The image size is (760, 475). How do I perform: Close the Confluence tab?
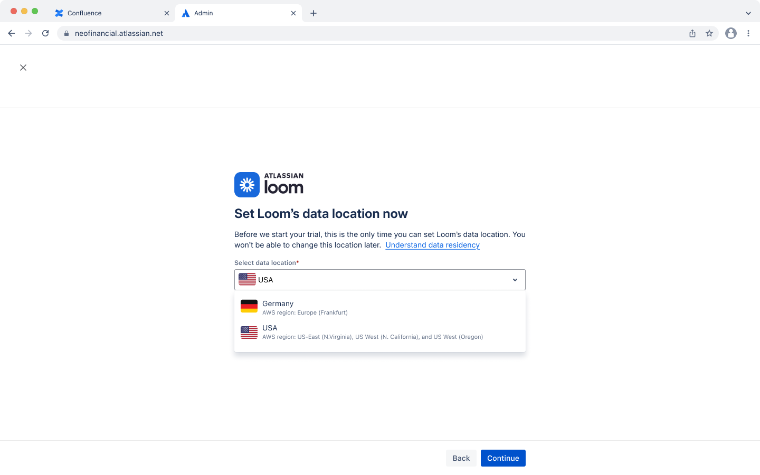[167, 13]
